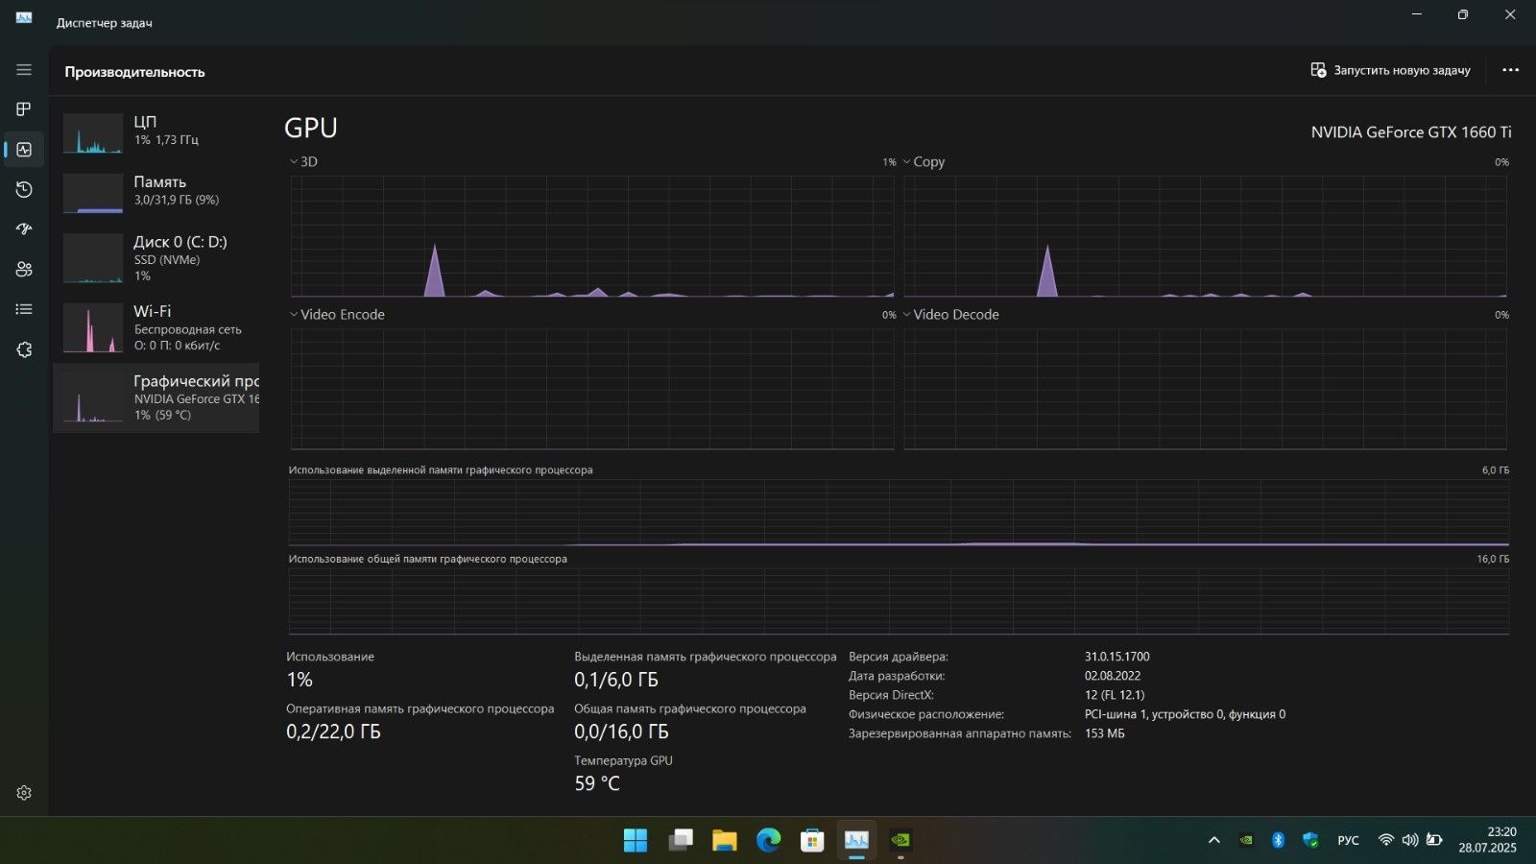The width and height of the screenshot is (1536, 864).
Task: Open the App history page icon
Action: (24, 189)
